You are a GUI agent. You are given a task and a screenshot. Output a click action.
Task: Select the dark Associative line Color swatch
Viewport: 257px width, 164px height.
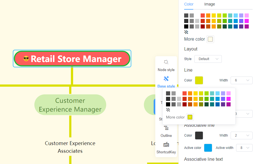(x=199, y=135)
